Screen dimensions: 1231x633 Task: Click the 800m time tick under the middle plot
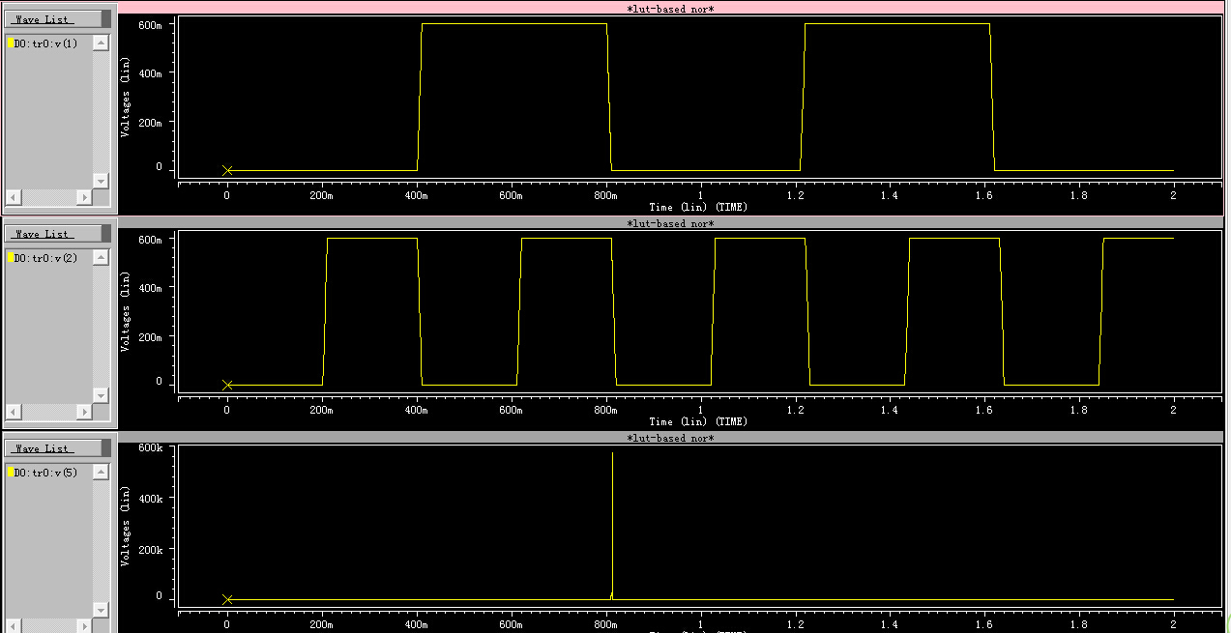[x=605, y=410]
